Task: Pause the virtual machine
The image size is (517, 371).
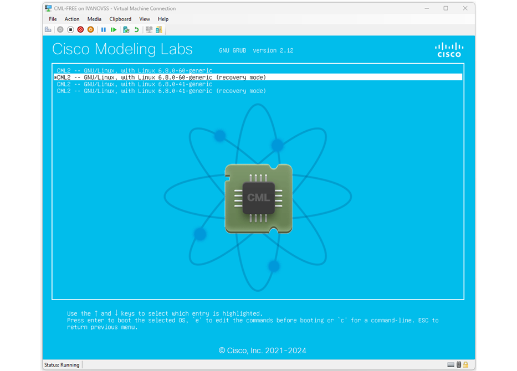Action: (x=104, y=30)
